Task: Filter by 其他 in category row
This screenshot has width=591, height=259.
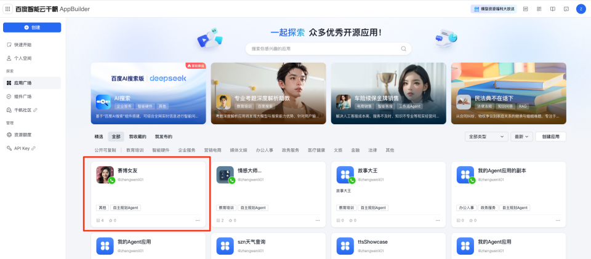Action: point(390,150)
